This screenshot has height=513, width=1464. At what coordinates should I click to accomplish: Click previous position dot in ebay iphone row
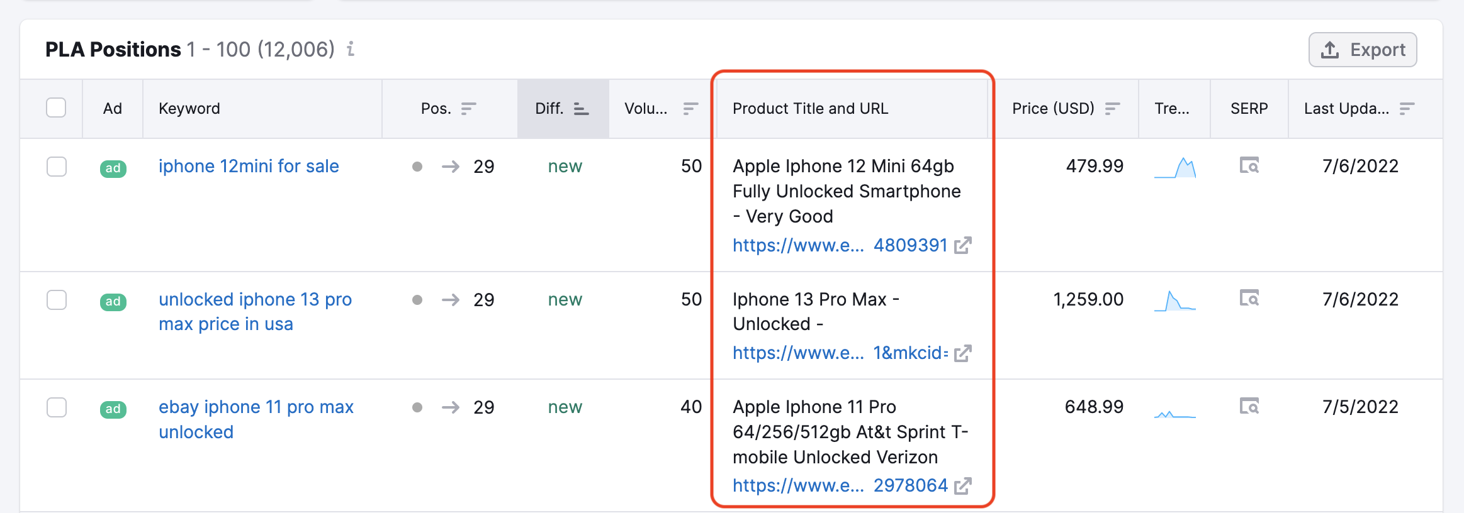417,407
